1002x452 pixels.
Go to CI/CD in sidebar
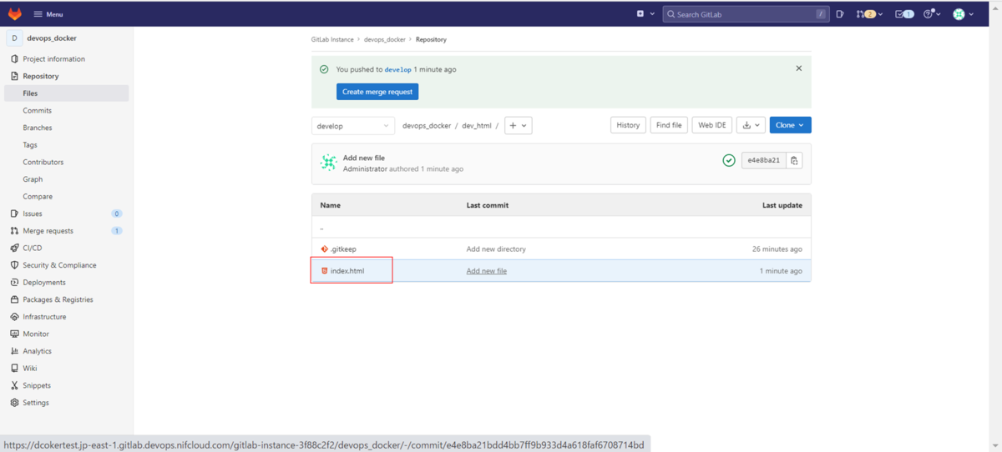[32, 248]
